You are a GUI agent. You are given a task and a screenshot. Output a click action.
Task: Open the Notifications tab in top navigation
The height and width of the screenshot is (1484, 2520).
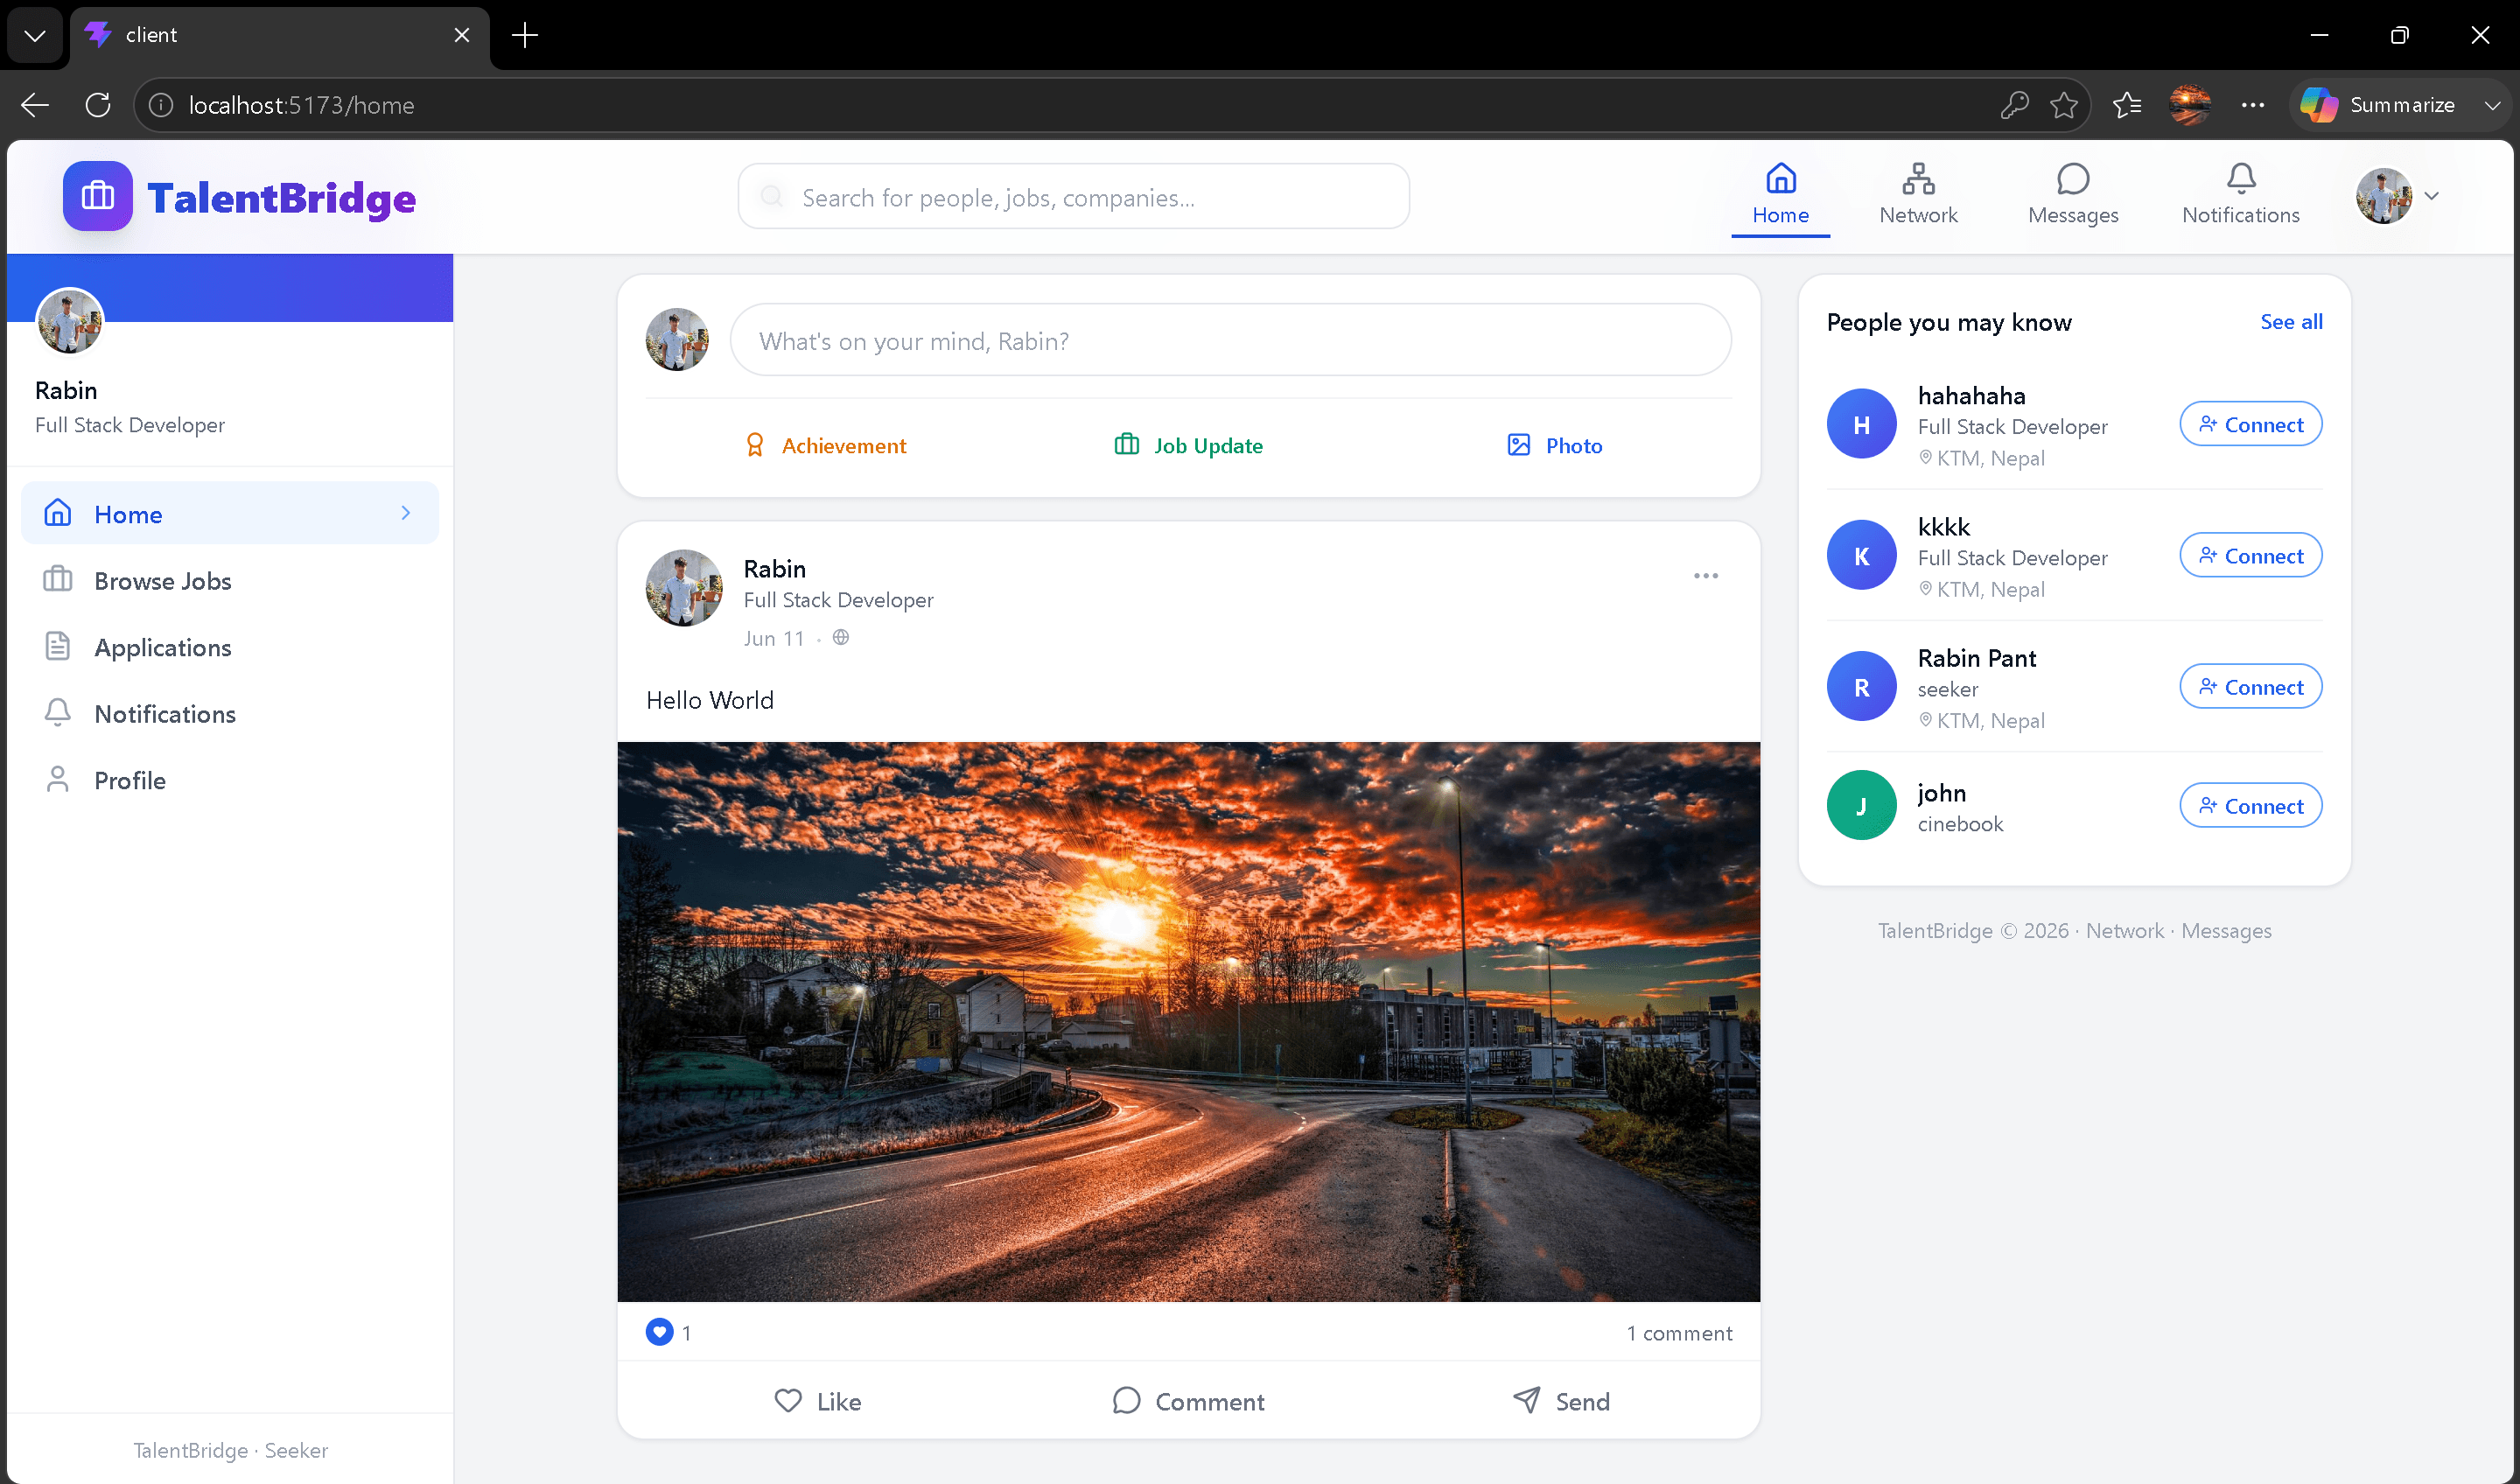(x=2240, y=196)
